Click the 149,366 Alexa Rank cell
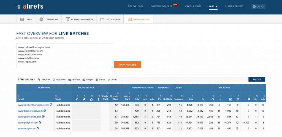Image resolution: width=282 pixels, height=137 pixels. (125, 105)
